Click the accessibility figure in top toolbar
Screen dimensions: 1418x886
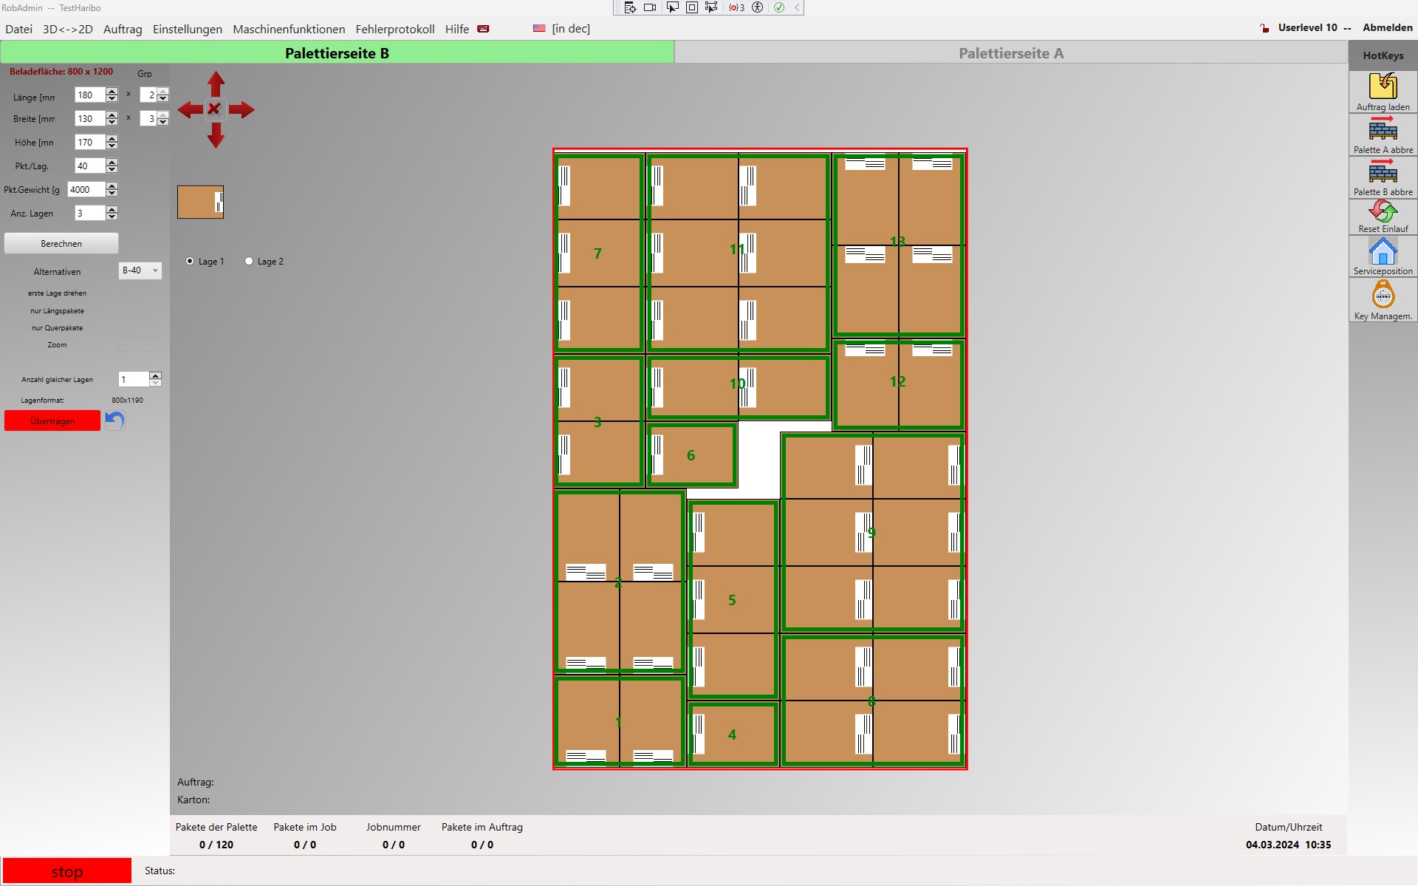tap(758, 7)
